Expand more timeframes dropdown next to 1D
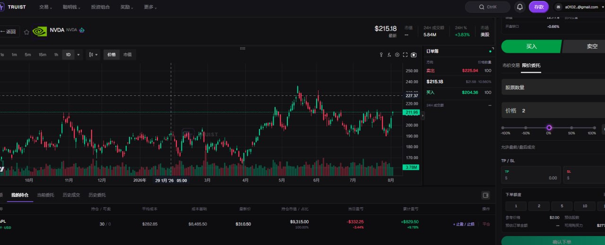605x245 pixels. click(x=78, y=55)
